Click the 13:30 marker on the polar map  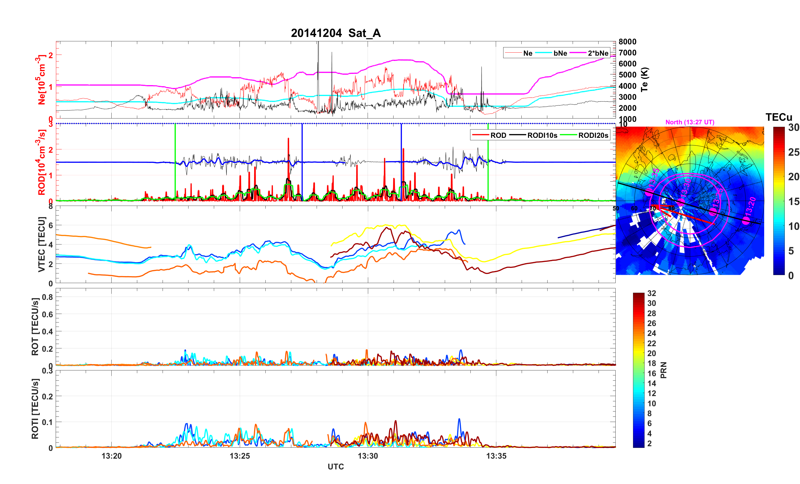click(681, 202)
